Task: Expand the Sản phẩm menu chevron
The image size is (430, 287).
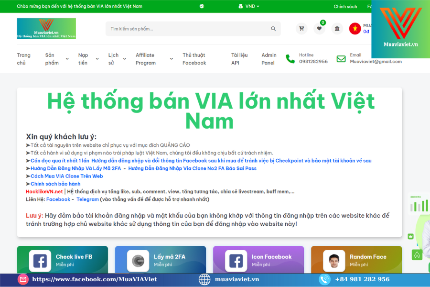Action: coord(67,59)
